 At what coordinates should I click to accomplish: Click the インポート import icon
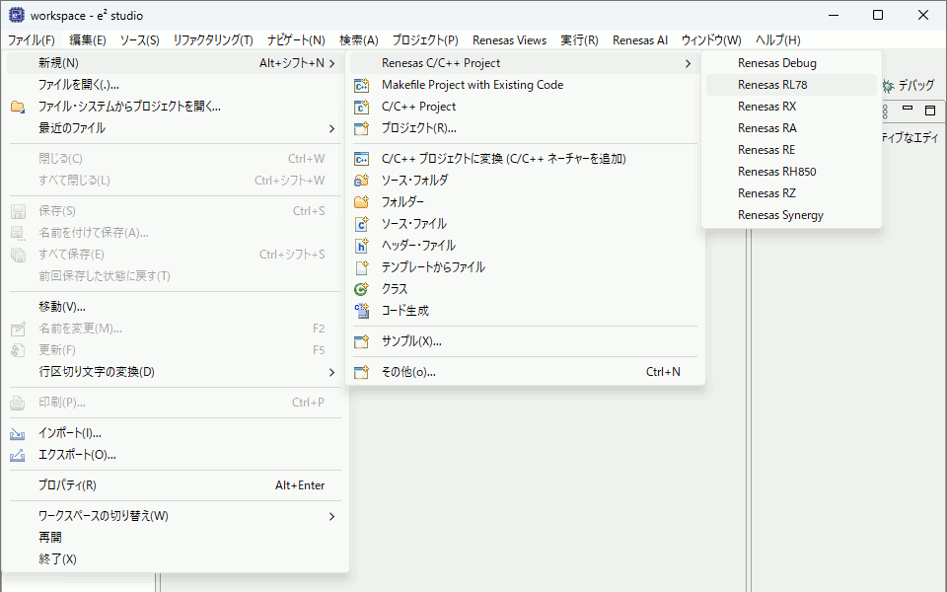[18, 434]
